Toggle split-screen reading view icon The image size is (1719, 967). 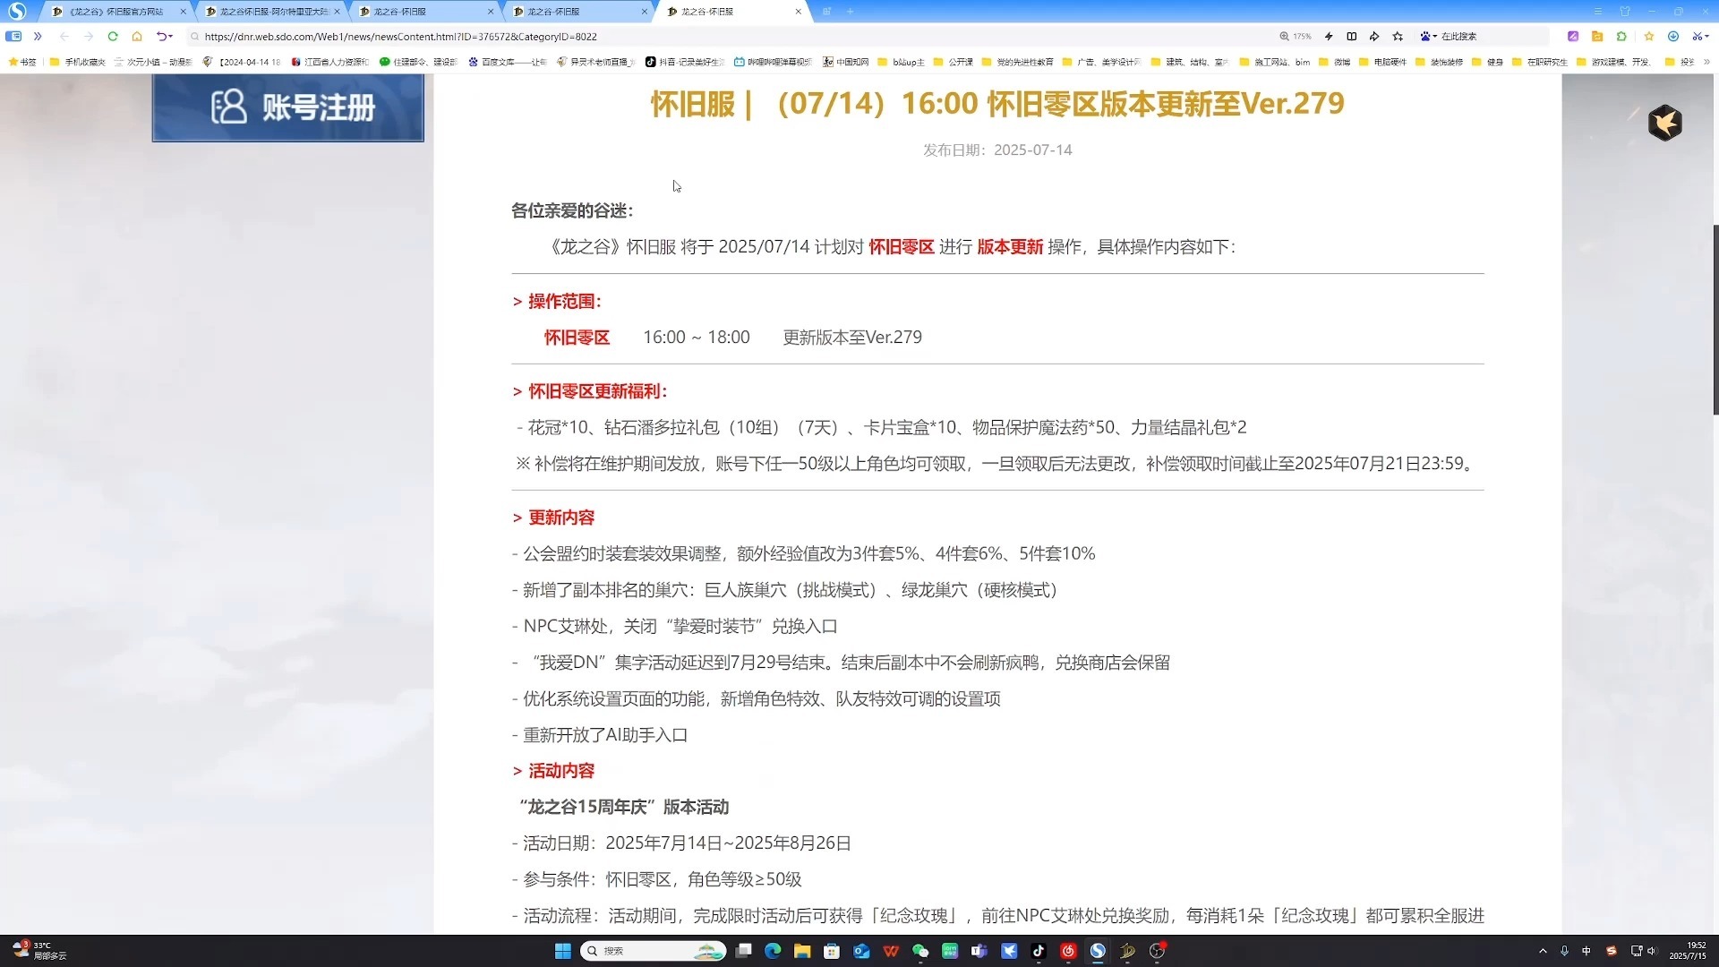click(x=1352, y=37)
